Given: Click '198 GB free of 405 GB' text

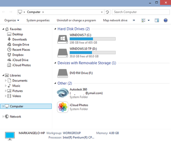Looking at the screenshot, I should [83, 43].
